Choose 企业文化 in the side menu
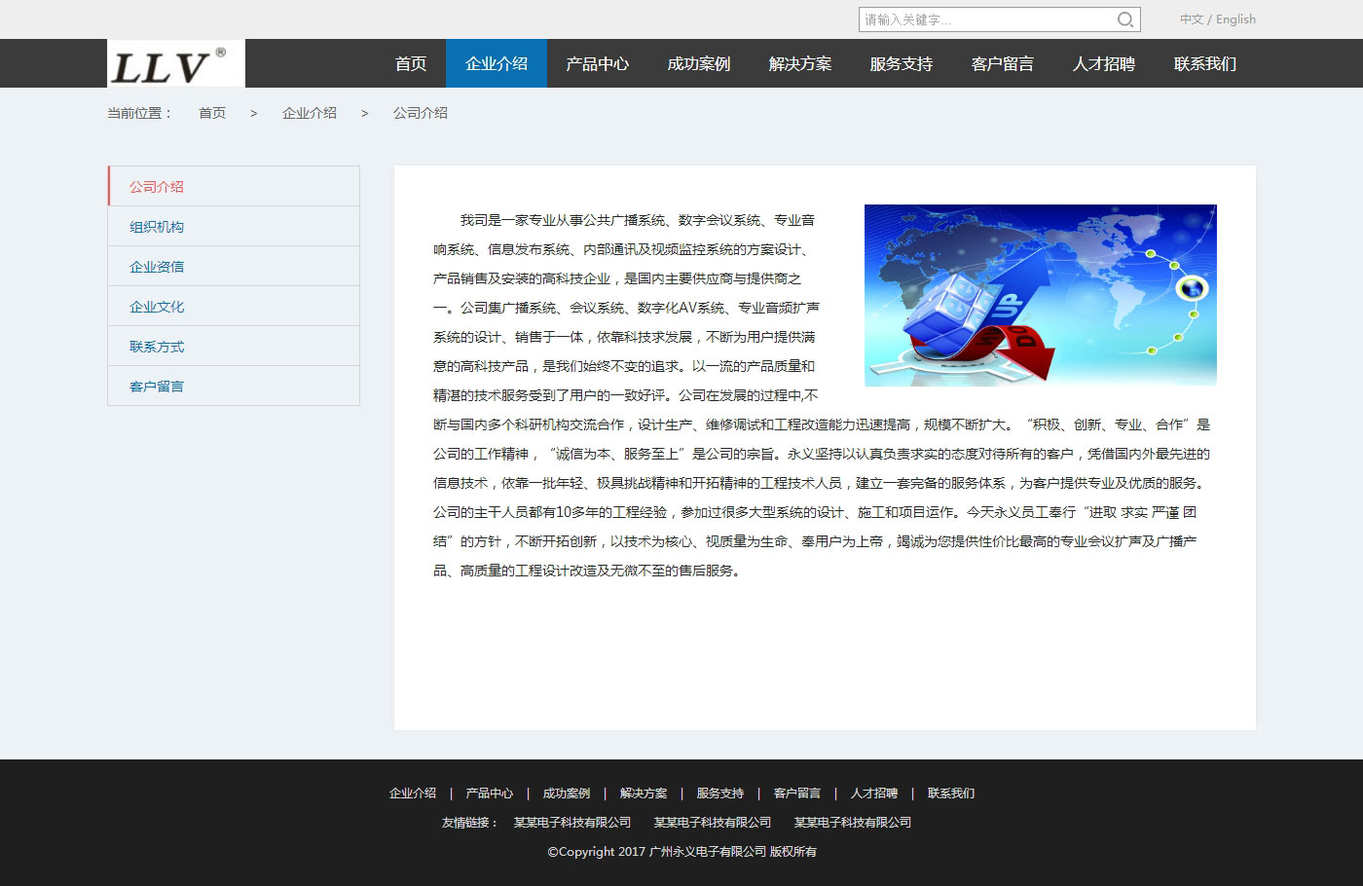Image resolution: width=1363 pixels, height=886 pixels. 157,307
